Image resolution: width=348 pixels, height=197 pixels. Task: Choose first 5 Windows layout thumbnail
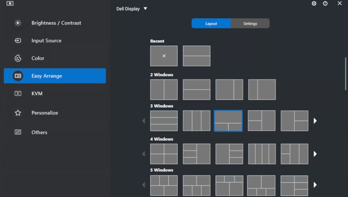[x=164, y=185]
